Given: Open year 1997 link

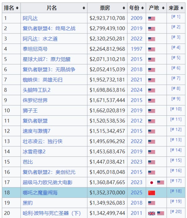Looking at the screenshot, I should tap(137, 49).
